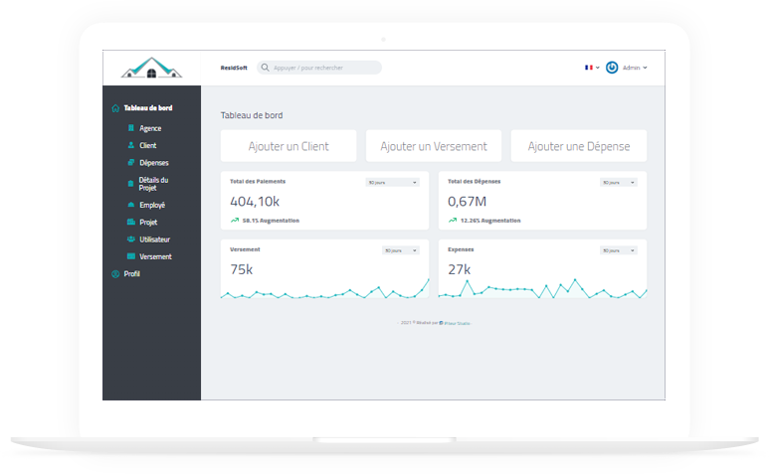
Task: Open the language selector chevron
Action: [x=597, y=68]
